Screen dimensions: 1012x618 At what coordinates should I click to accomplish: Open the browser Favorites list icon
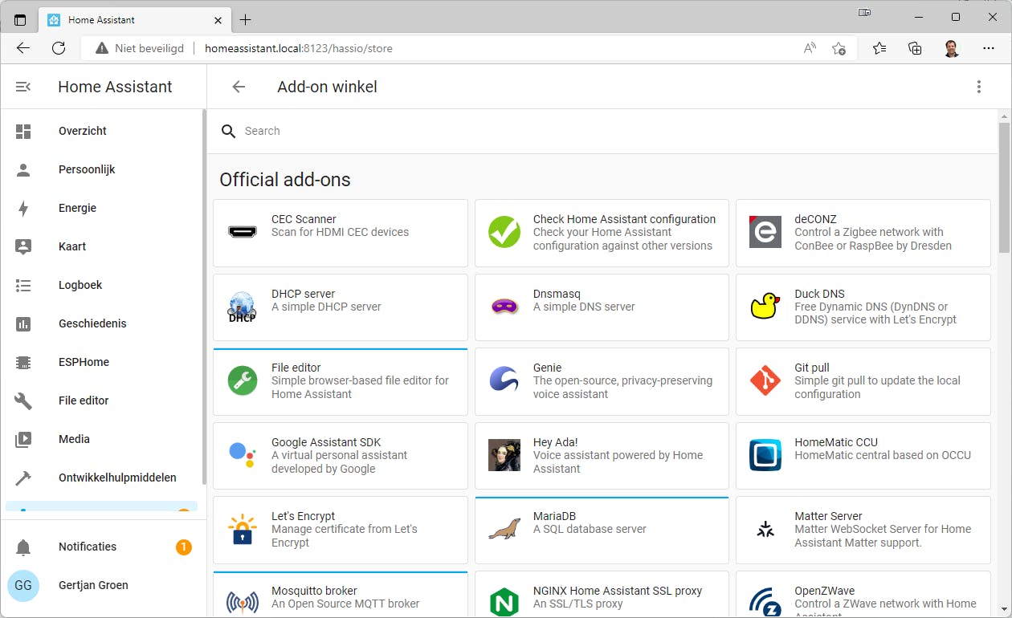click(879, 48)
